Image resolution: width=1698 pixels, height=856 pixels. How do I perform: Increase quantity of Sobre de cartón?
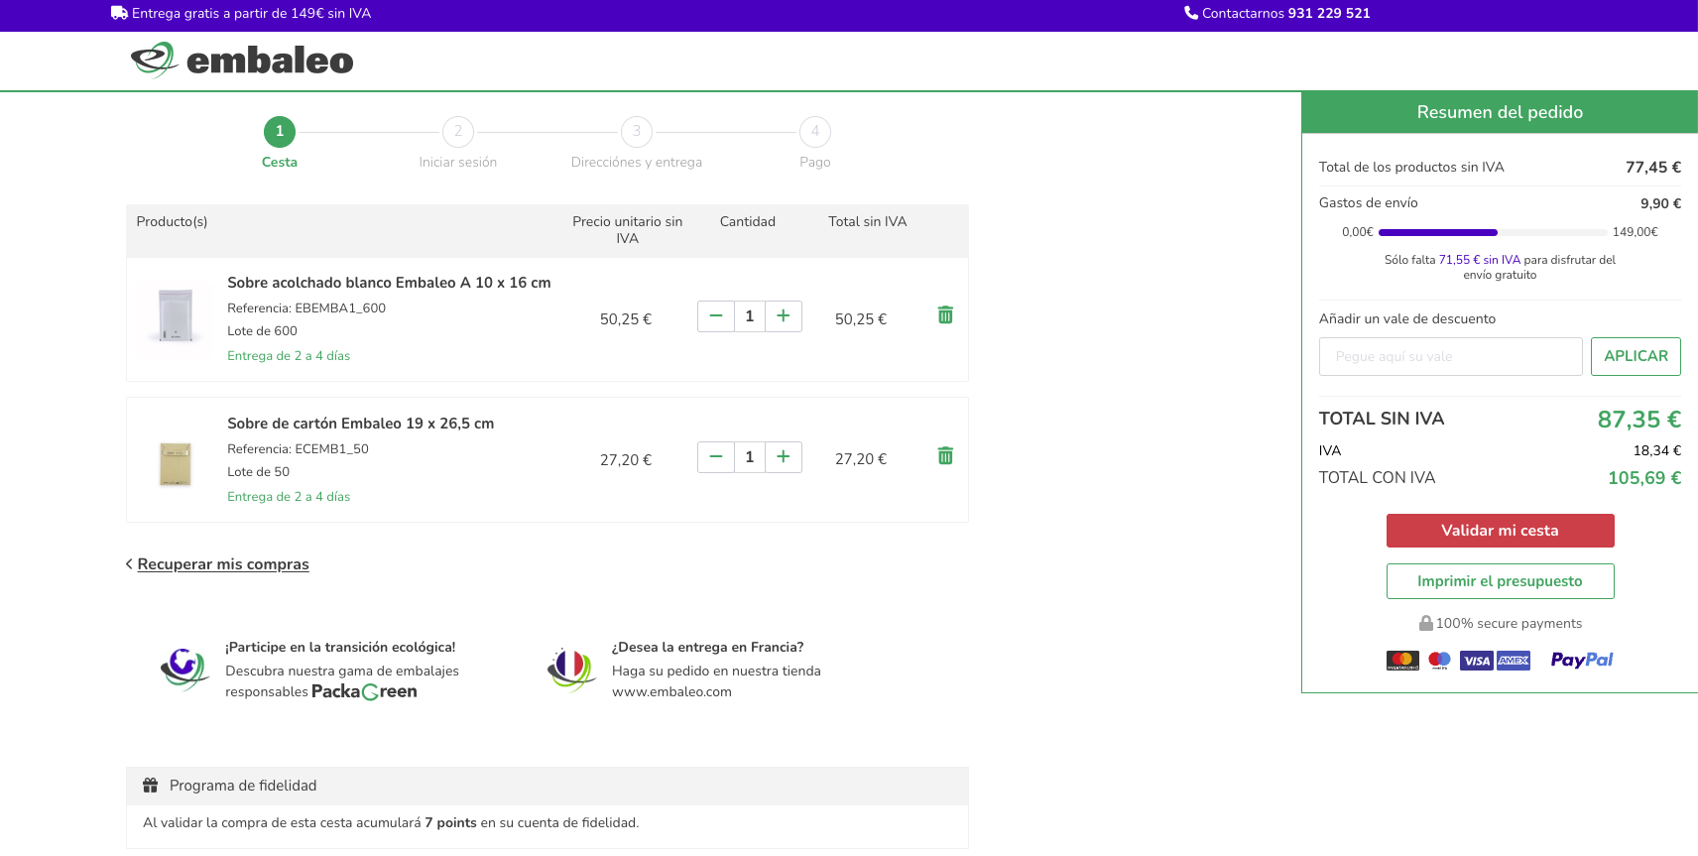click(784, 457)
